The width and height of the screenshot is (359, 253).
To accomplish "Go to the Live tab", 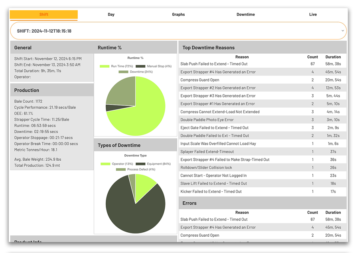I will 313,14.
